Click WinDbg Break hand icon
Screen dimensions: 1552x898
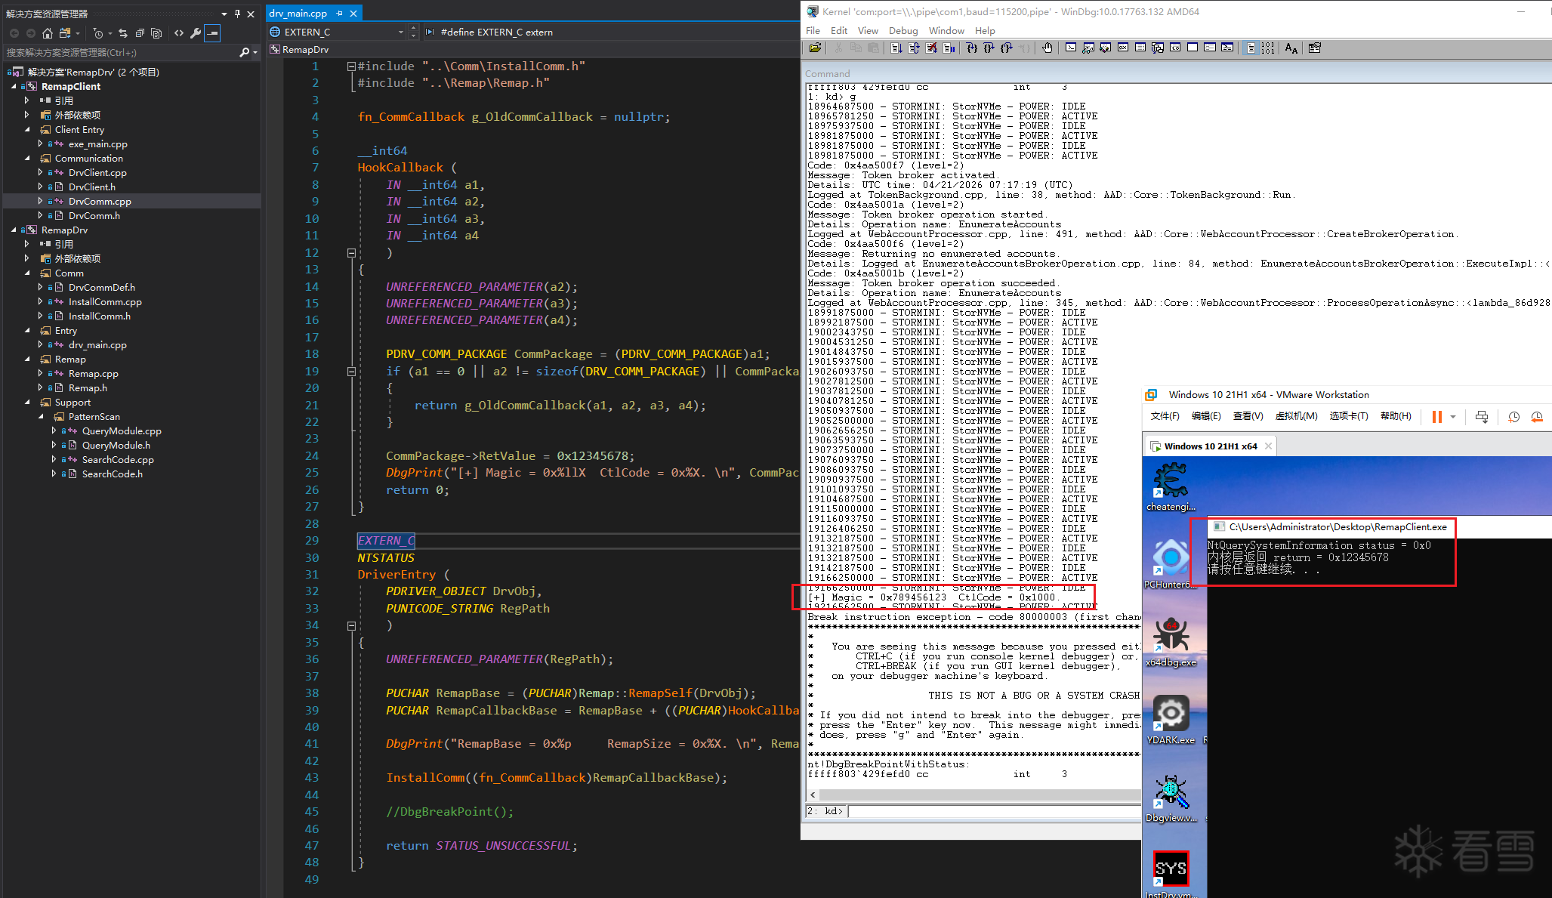pos(1047,48)
